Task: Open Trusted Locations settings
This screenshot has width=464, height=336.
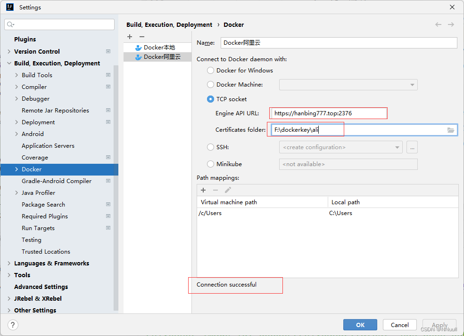Action: click(x=46, y=252)
